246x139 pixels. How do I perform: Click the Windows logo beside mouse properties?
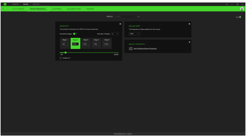(131, 49)
